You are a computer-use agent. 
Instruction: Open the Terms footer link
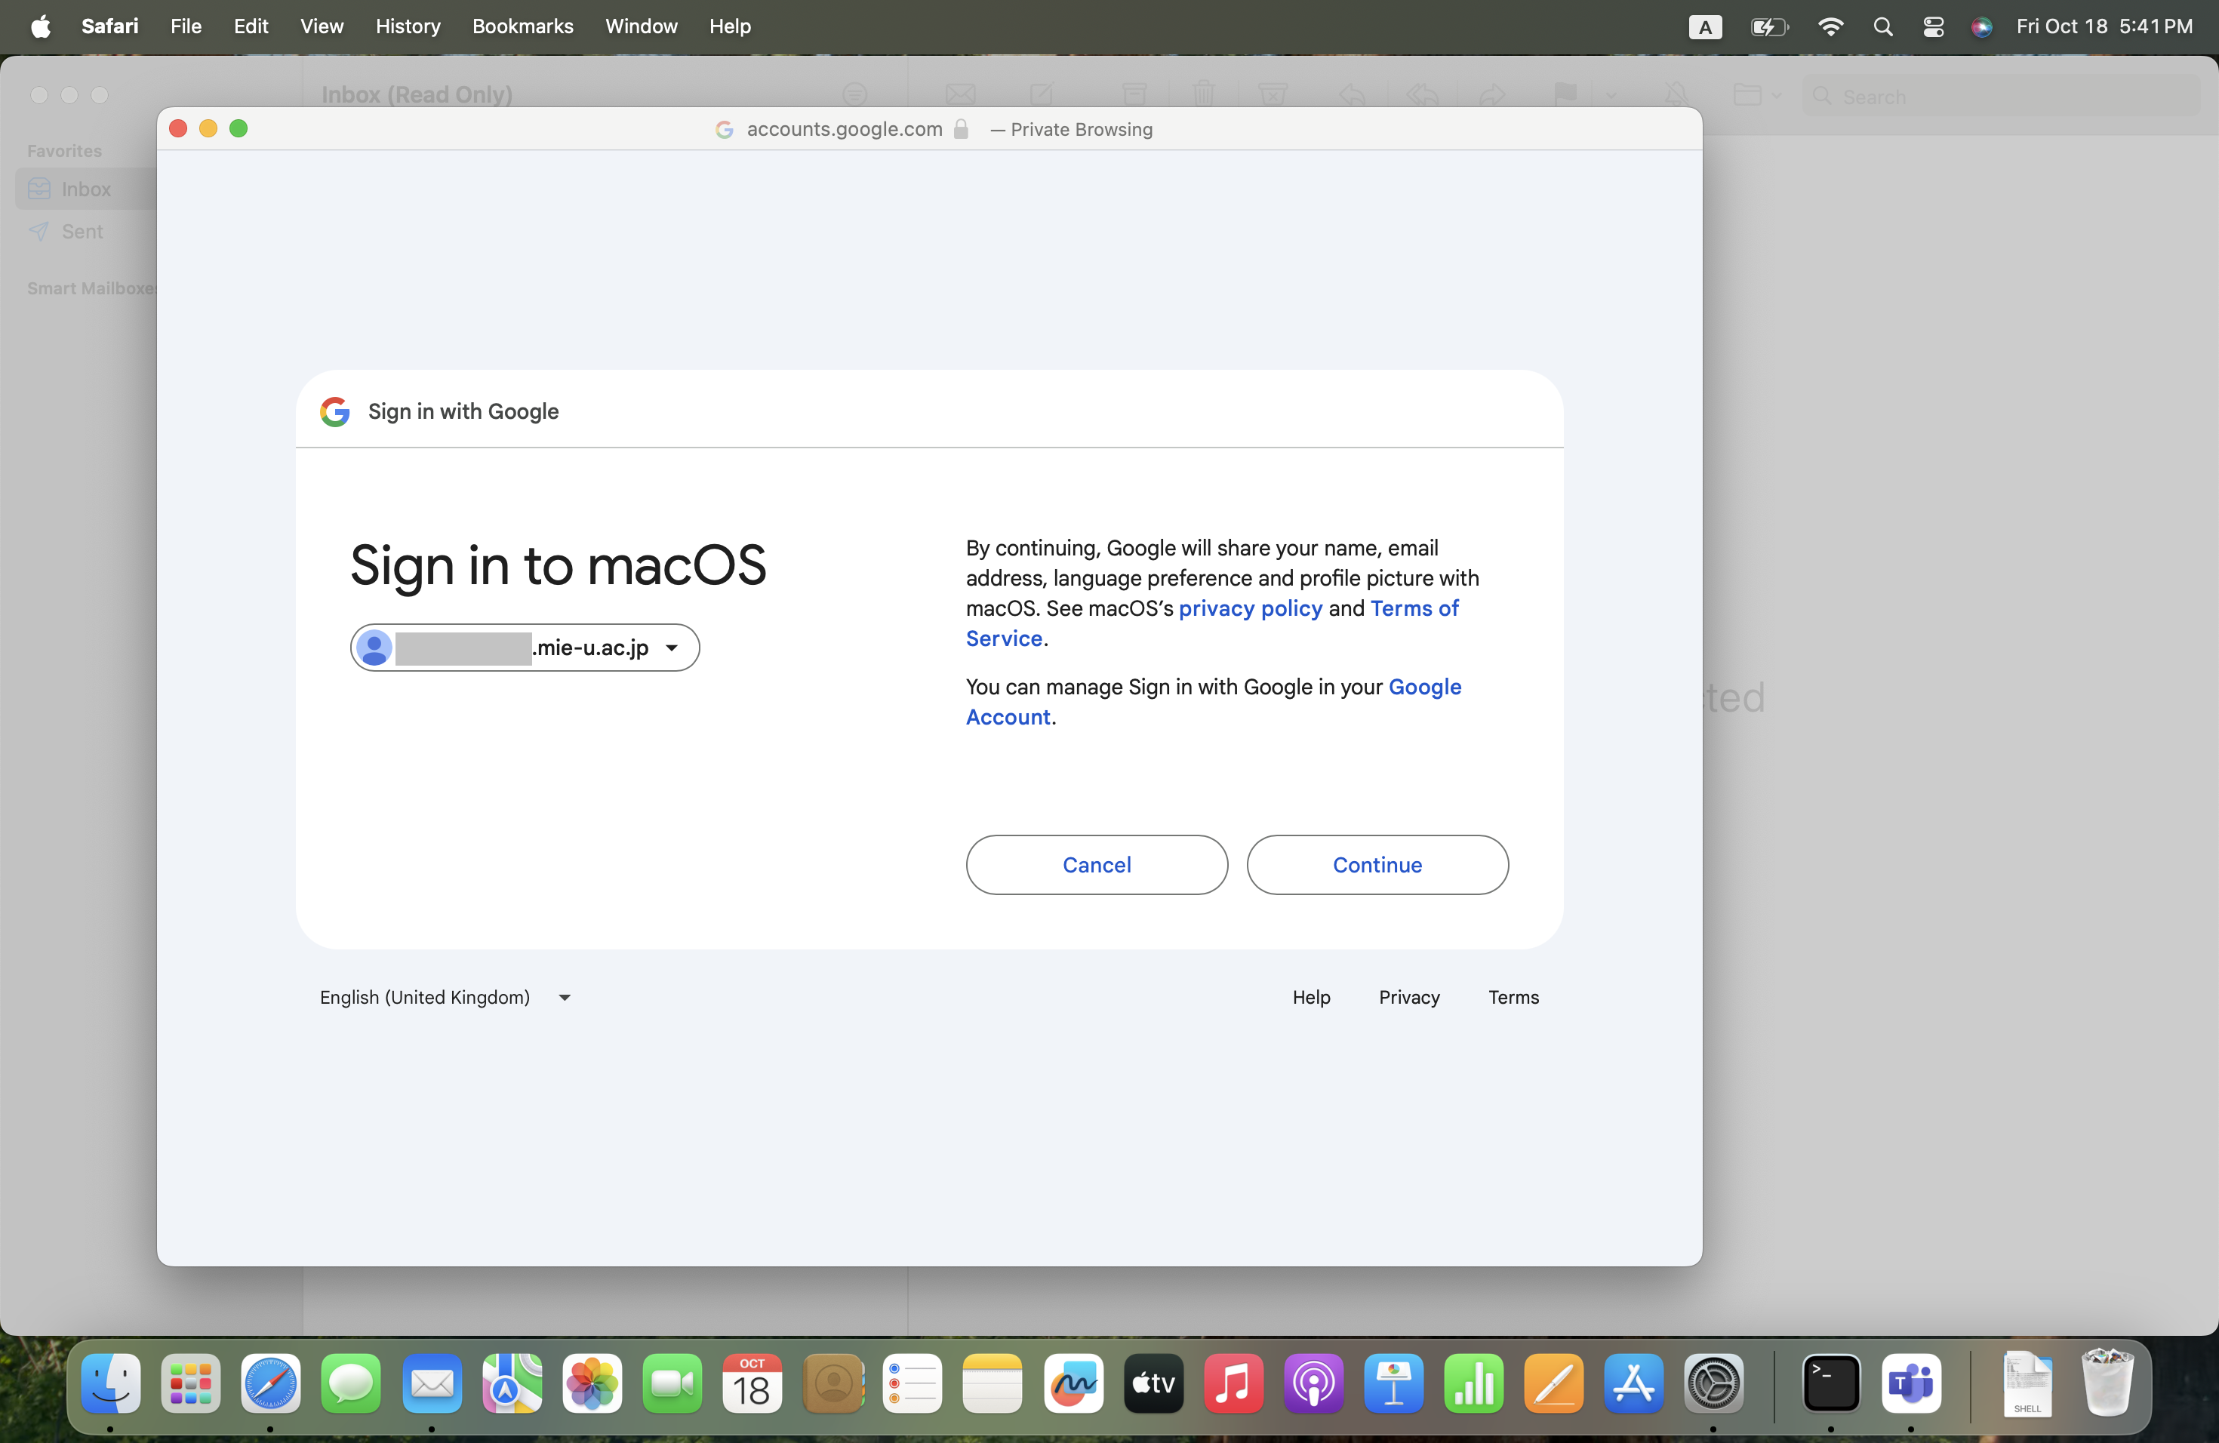click(1513, 998)
